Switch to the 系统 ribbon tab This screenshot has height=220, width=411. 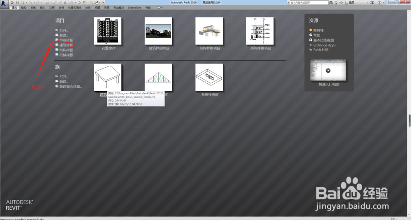pos(33,8)
